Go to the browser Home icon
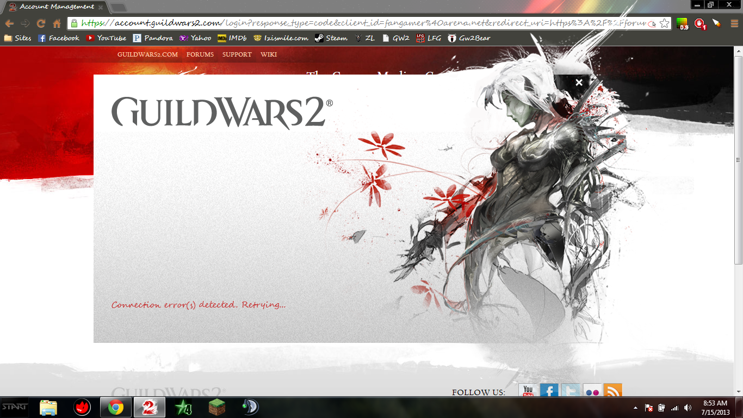The height and width of the screenshot is (418, 743). (57, 23)
